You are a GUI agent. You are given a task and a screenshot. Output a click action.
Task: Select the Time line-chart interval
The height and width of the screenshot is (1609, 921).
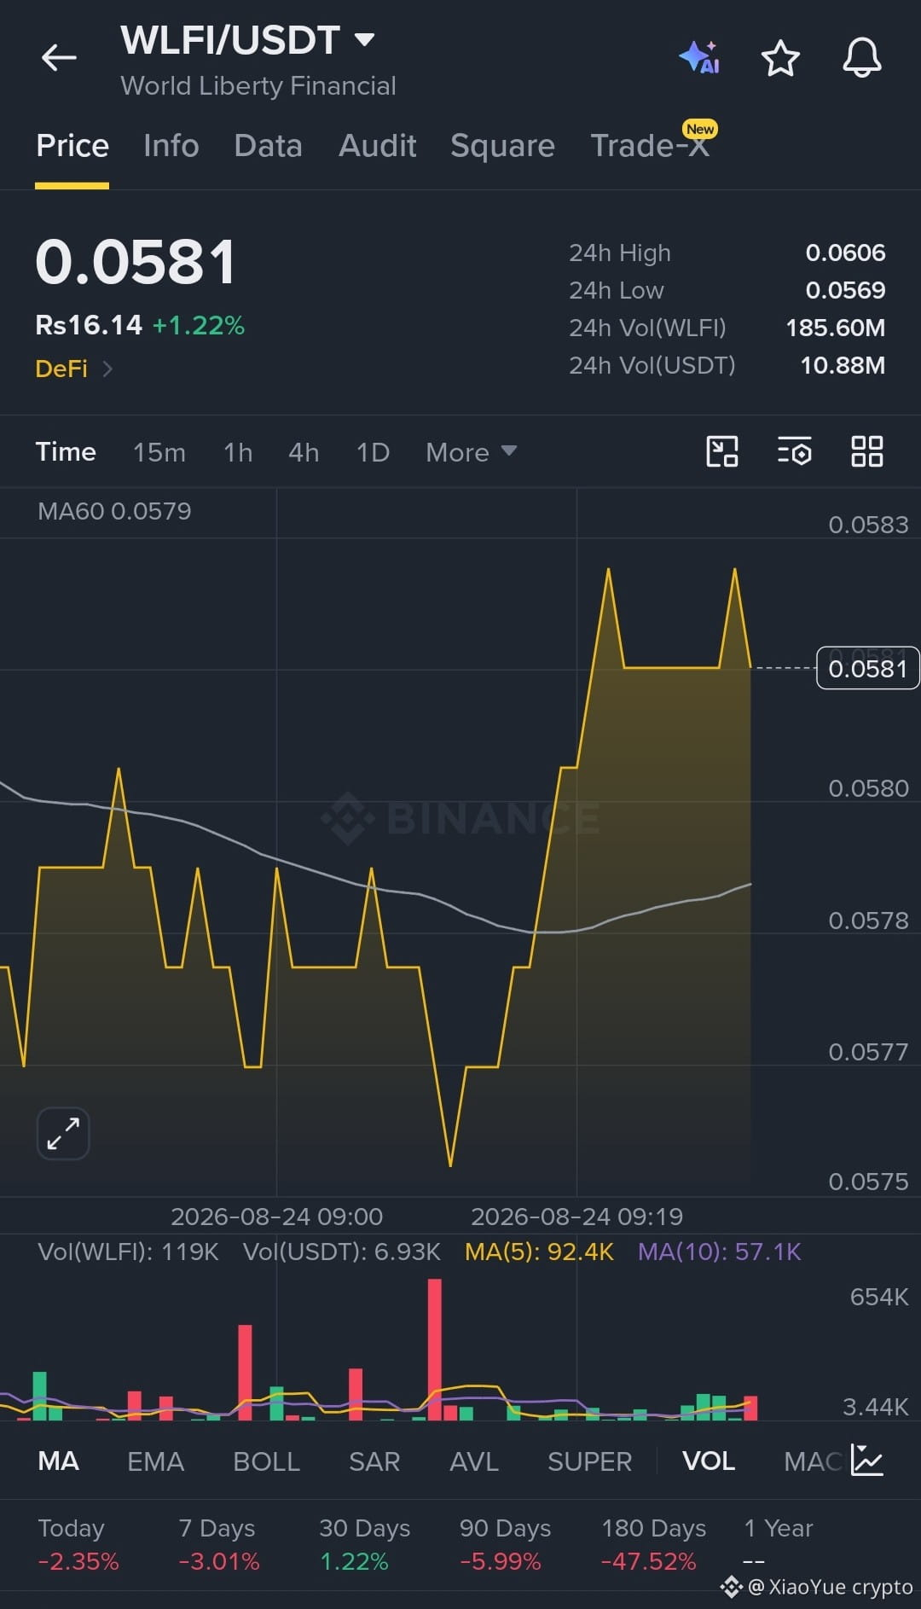(x=66, y=452)
